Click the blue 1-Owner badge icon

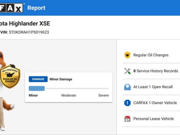127,103
